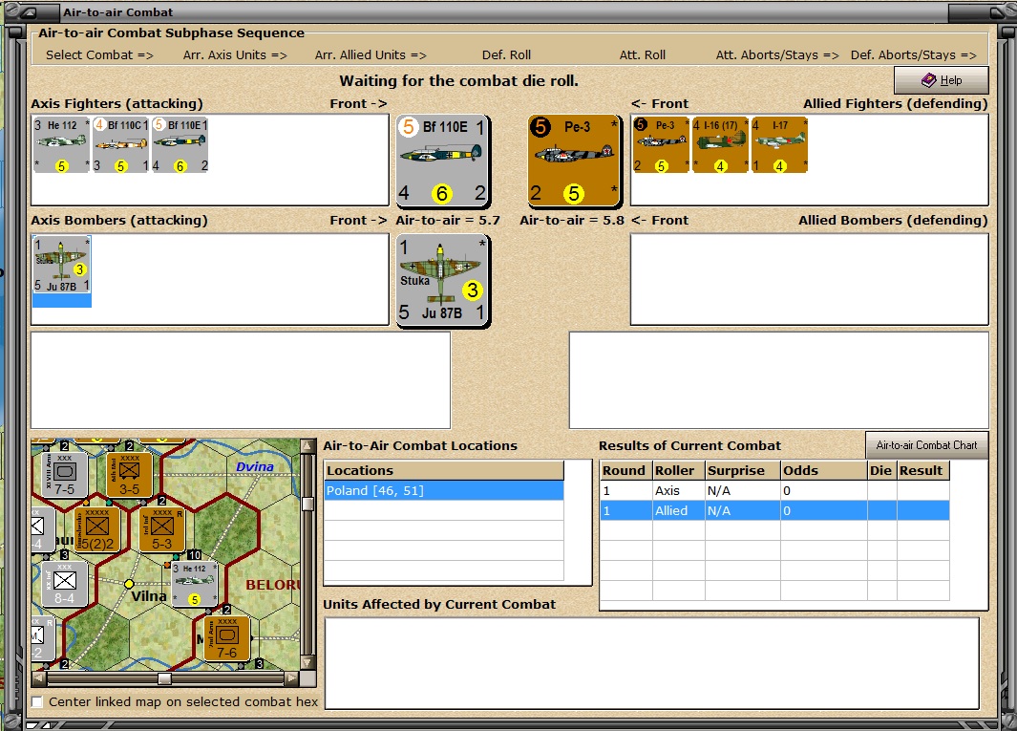
Task: Select the small Pe-3 counter in Allied Fighters list
Action: pos(661,145)
